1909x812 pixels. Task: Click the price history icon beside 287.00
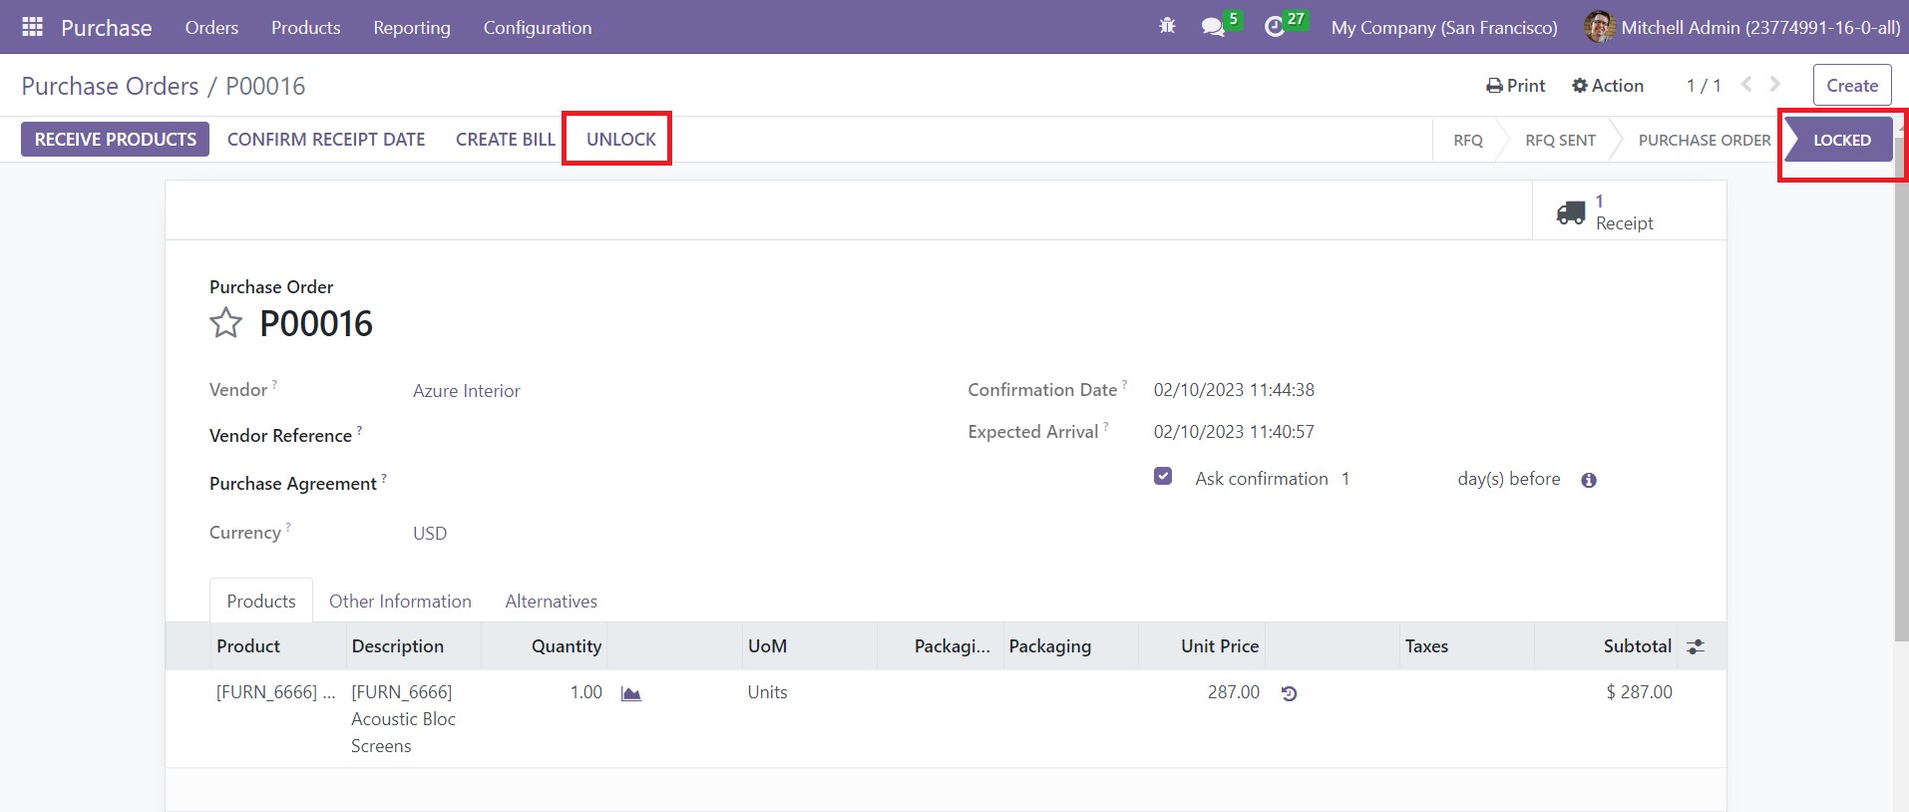[1289, 693]
